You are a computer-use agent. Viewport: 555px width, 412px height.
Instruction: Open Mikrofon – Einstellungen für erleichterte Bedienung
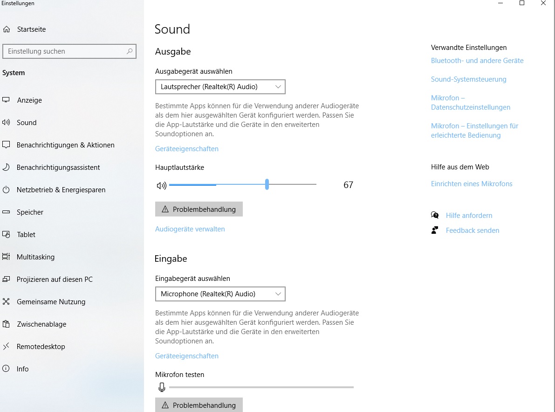pyautogui.click(x=474, y=130)
